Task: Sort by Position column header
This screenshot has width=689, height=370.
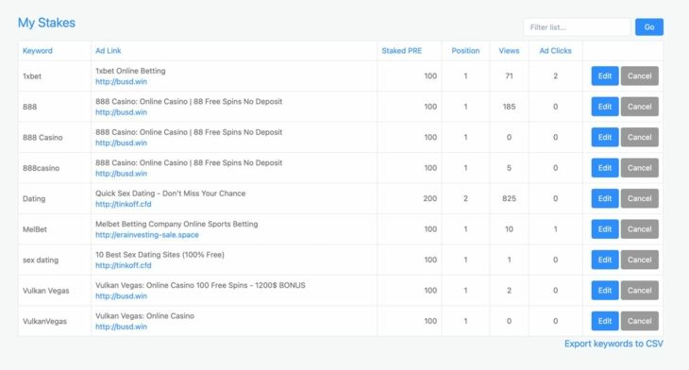Action: click(x=465, y=51)
